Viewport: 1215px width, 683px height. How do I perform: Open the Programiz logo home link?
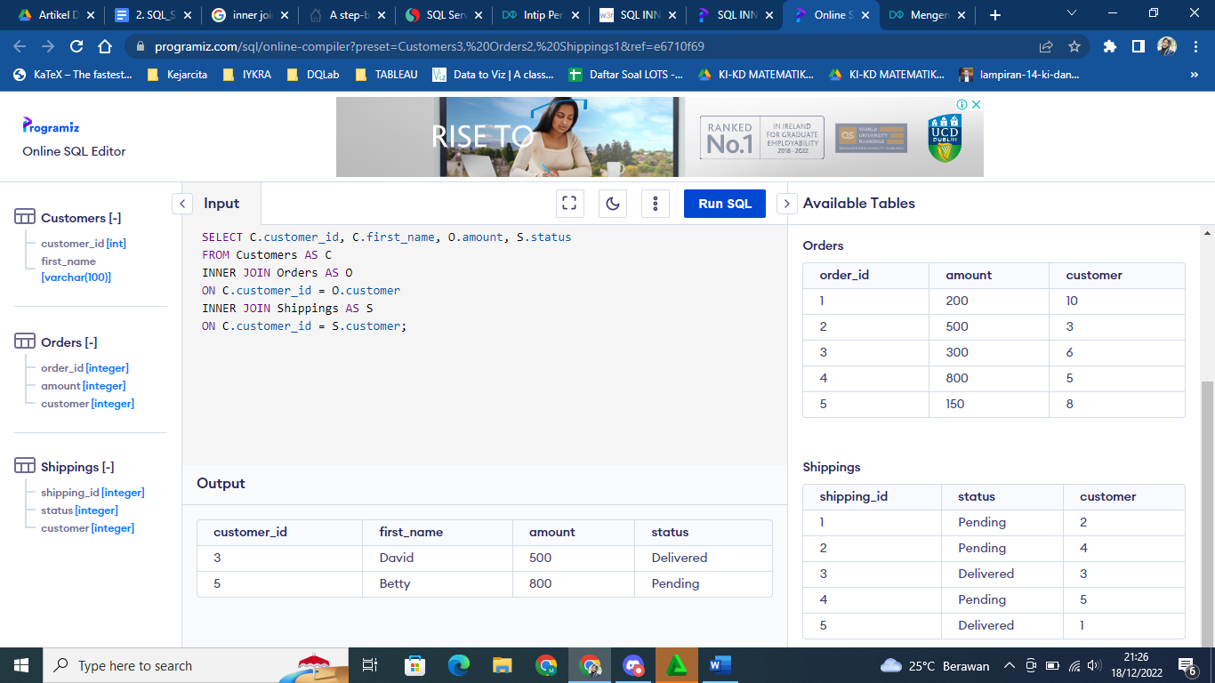[51, 126]
